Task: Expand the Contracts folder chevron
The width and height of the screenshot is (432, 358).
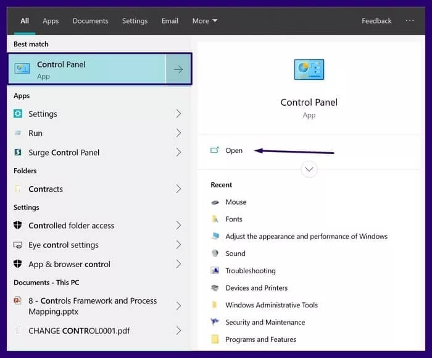Action: point(178,189)
